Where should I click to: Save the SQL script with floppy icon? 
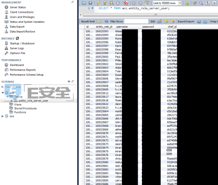[91, 3]
